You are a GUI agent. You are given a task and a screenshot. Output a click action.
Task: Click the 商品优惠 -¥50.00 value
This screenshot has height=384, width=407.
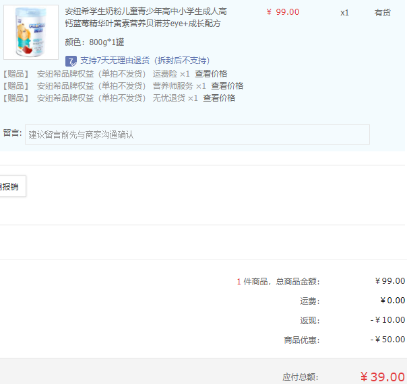tap(387, 340)
